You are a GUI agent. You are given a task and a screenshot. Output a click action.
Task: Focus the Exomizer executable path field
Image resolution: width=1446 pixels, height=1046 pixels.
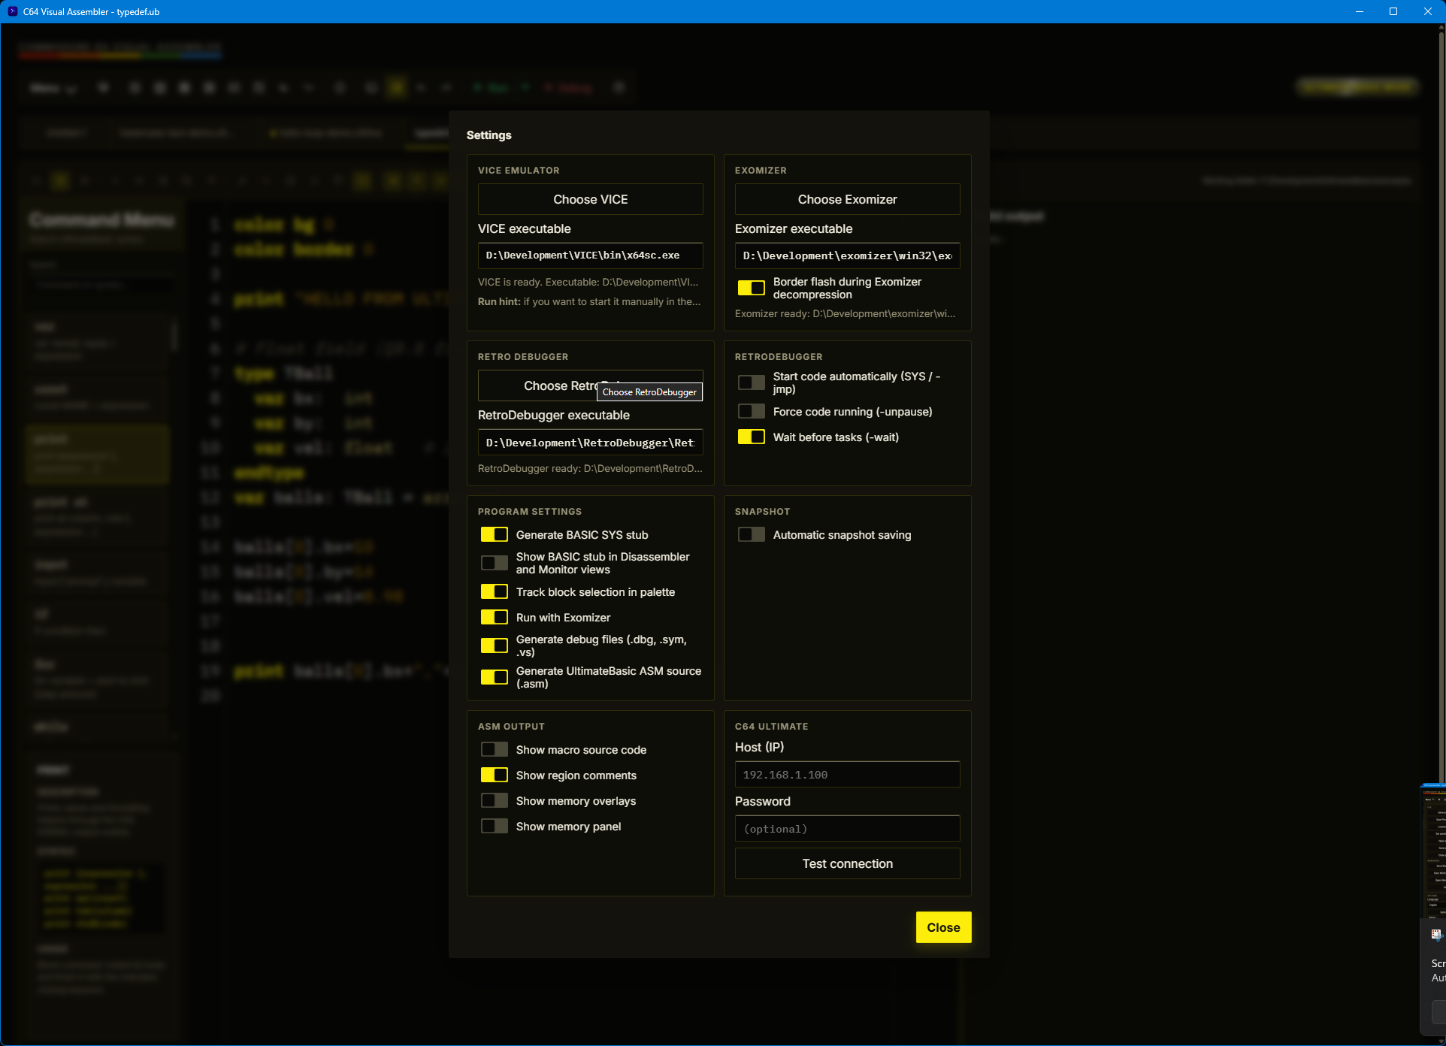pos(847,255)
